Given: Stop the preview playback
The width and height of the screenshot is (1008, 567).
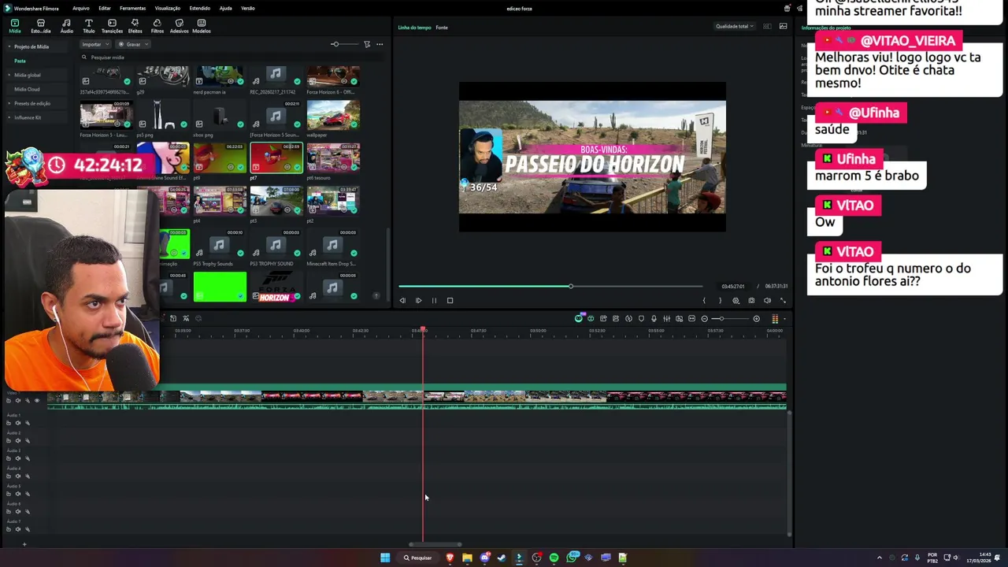Looking at the screenshot, I should 450,300.
